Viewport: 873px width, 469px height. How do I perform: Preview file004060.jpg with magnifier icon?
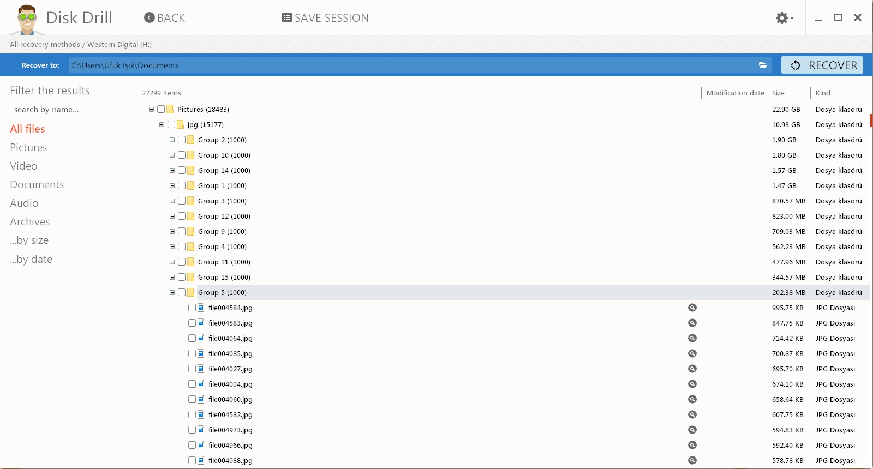click(692, 399)
